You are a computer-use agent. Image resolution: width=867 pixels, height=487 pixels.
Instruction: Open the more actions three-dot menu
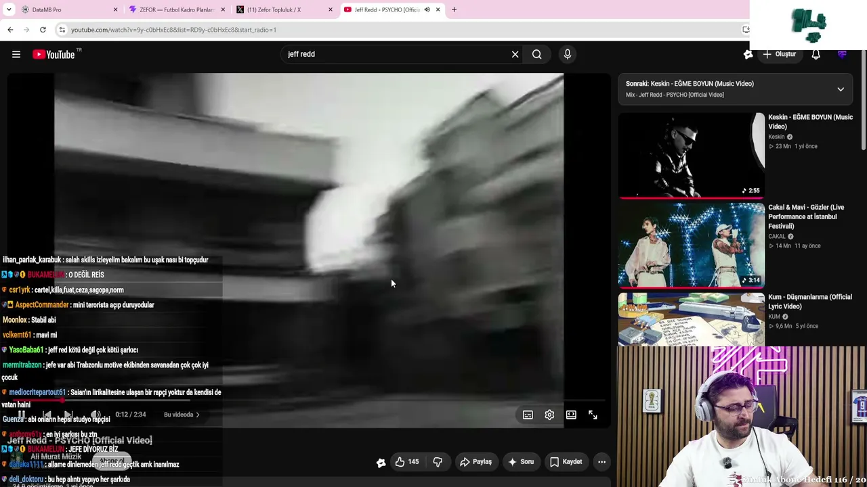[601, 462]
